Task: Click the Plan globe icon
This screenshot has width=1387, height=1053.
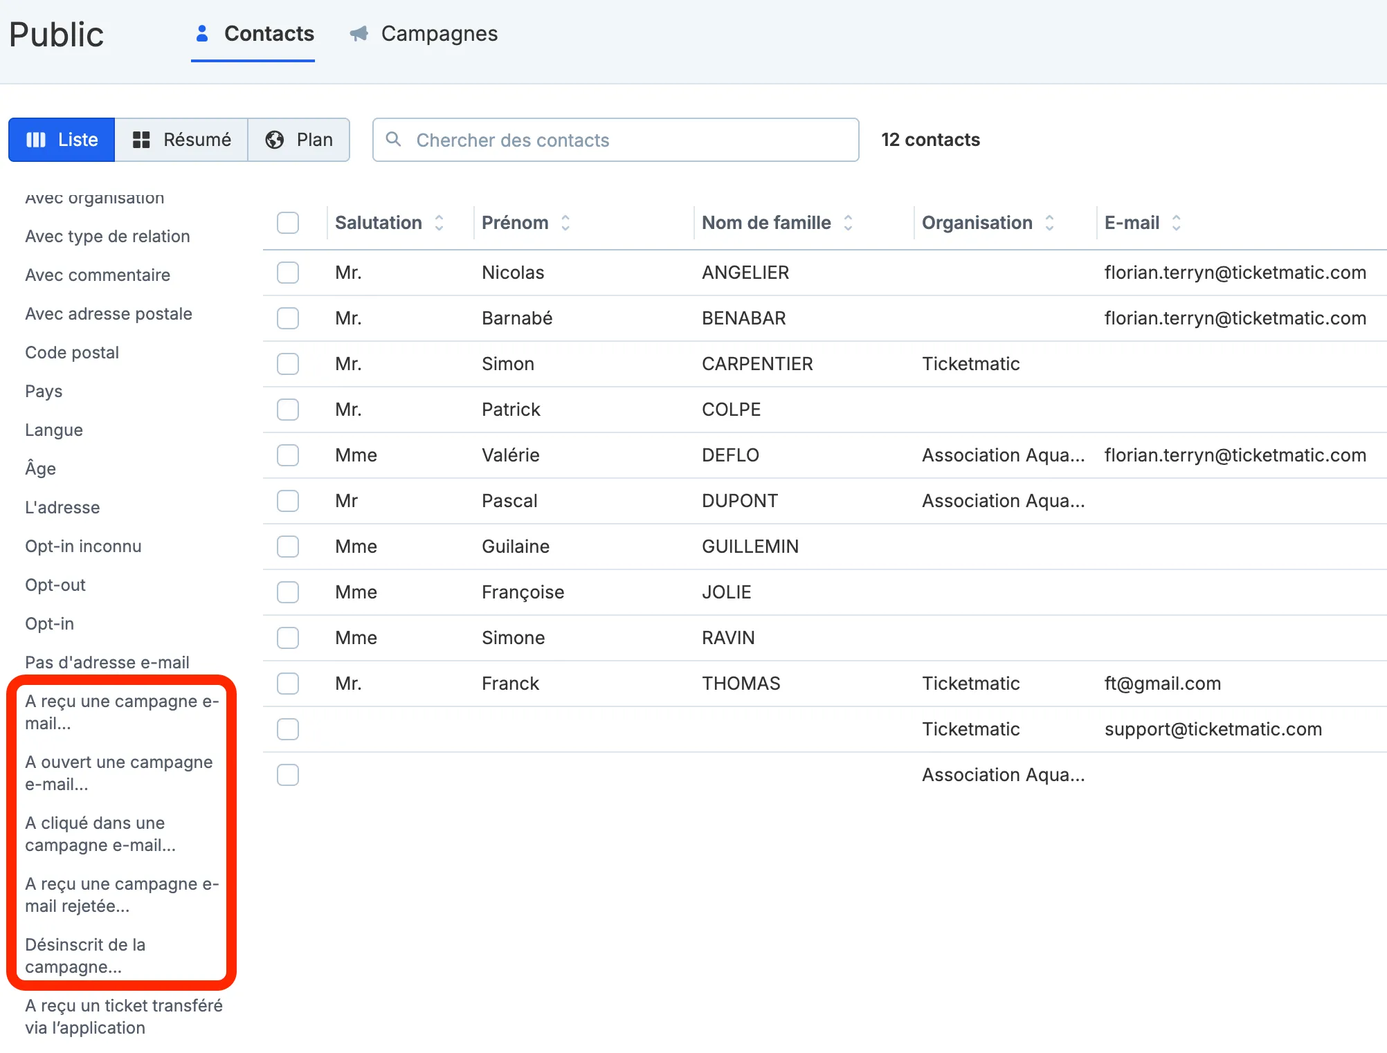Action: [x=275, y=140]
